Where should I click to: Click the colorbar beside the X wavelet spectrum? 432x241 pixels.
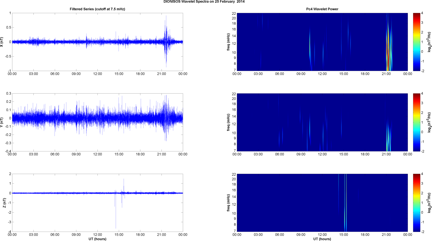pos(417,42)
